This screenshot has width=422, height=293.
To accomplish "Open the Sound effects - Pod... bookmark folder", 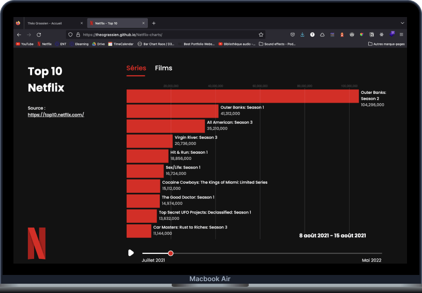I will tap(277, 44).
